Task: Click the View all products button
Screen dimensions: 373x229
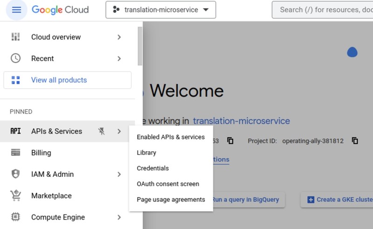Action: (x=67, y=80)
